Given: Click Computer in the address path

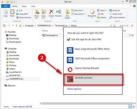Looking at the screenshot, I should [x=29, y=26].
